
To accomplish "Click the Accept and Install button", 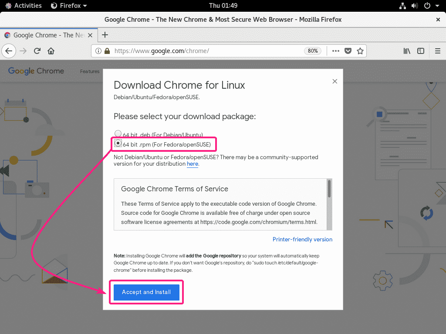I will tap(146, 292).
